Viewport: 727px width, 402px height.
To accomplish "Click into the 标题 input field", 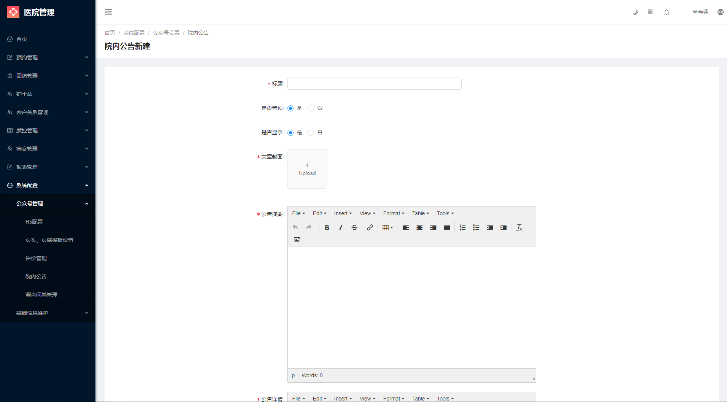I will (x=375, y=84).
